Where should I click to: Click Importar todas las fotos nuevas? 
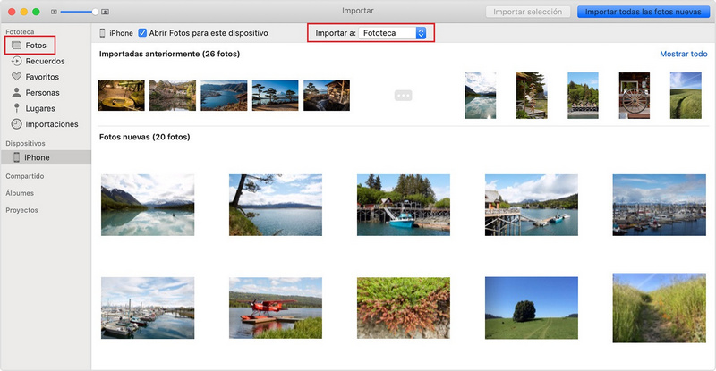(643, 12)
